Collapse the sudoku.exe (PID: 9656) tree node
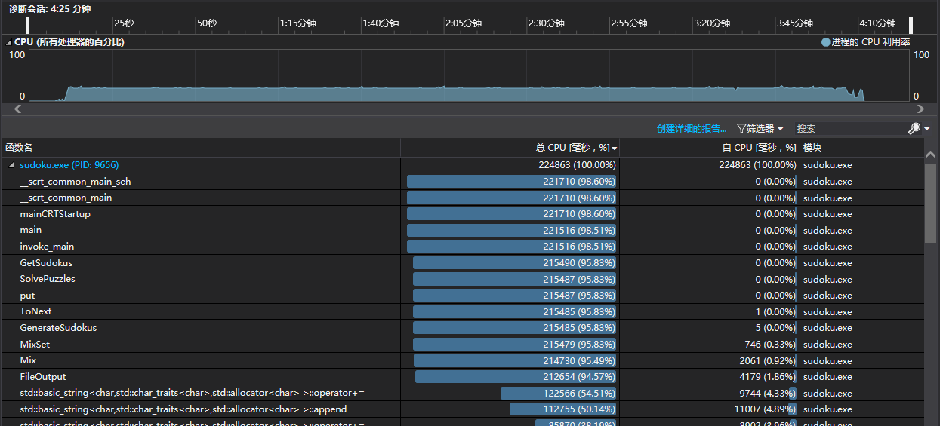Viewport: 940px width, 426px height. [x=11, y=165]
